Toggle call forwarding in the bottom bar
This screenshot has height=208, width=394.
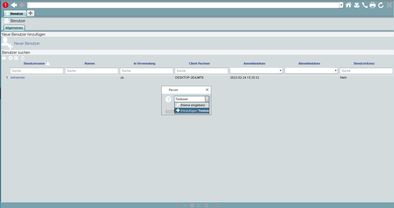click(199, 205)
